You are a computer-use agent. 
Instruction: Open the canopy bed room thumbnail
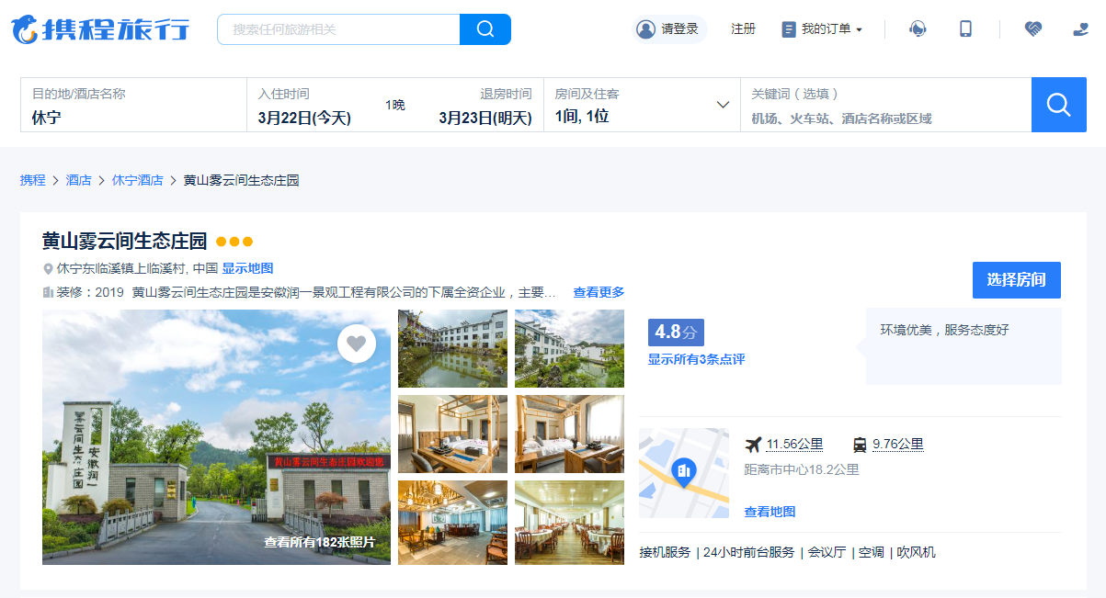pyautogui.click(x=452, y=434)
